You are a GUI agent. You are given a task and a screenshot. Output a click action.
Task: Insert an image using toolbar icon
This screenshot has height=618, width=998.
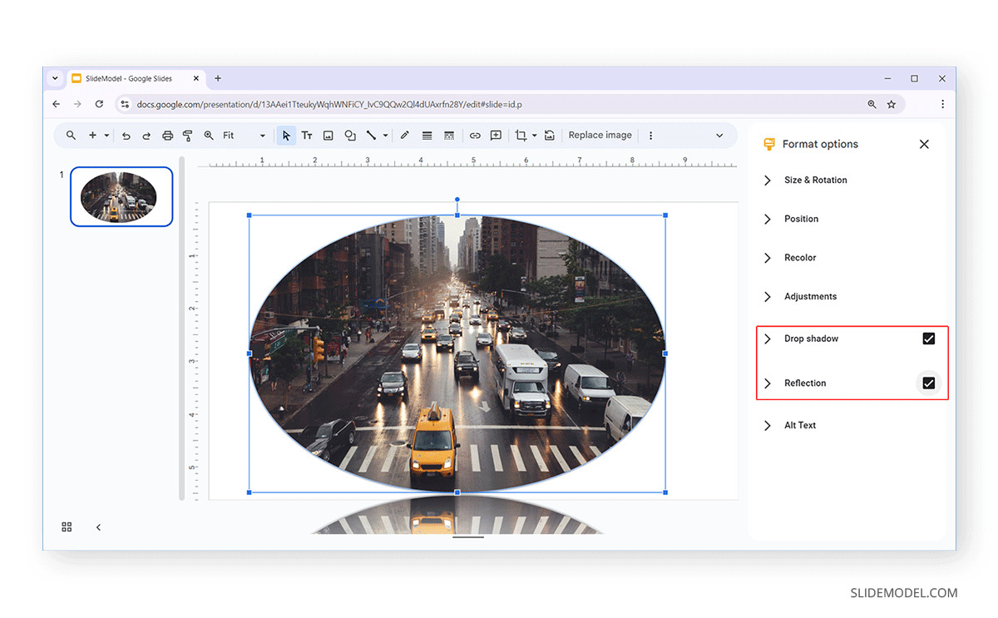[x=329, y=136]
